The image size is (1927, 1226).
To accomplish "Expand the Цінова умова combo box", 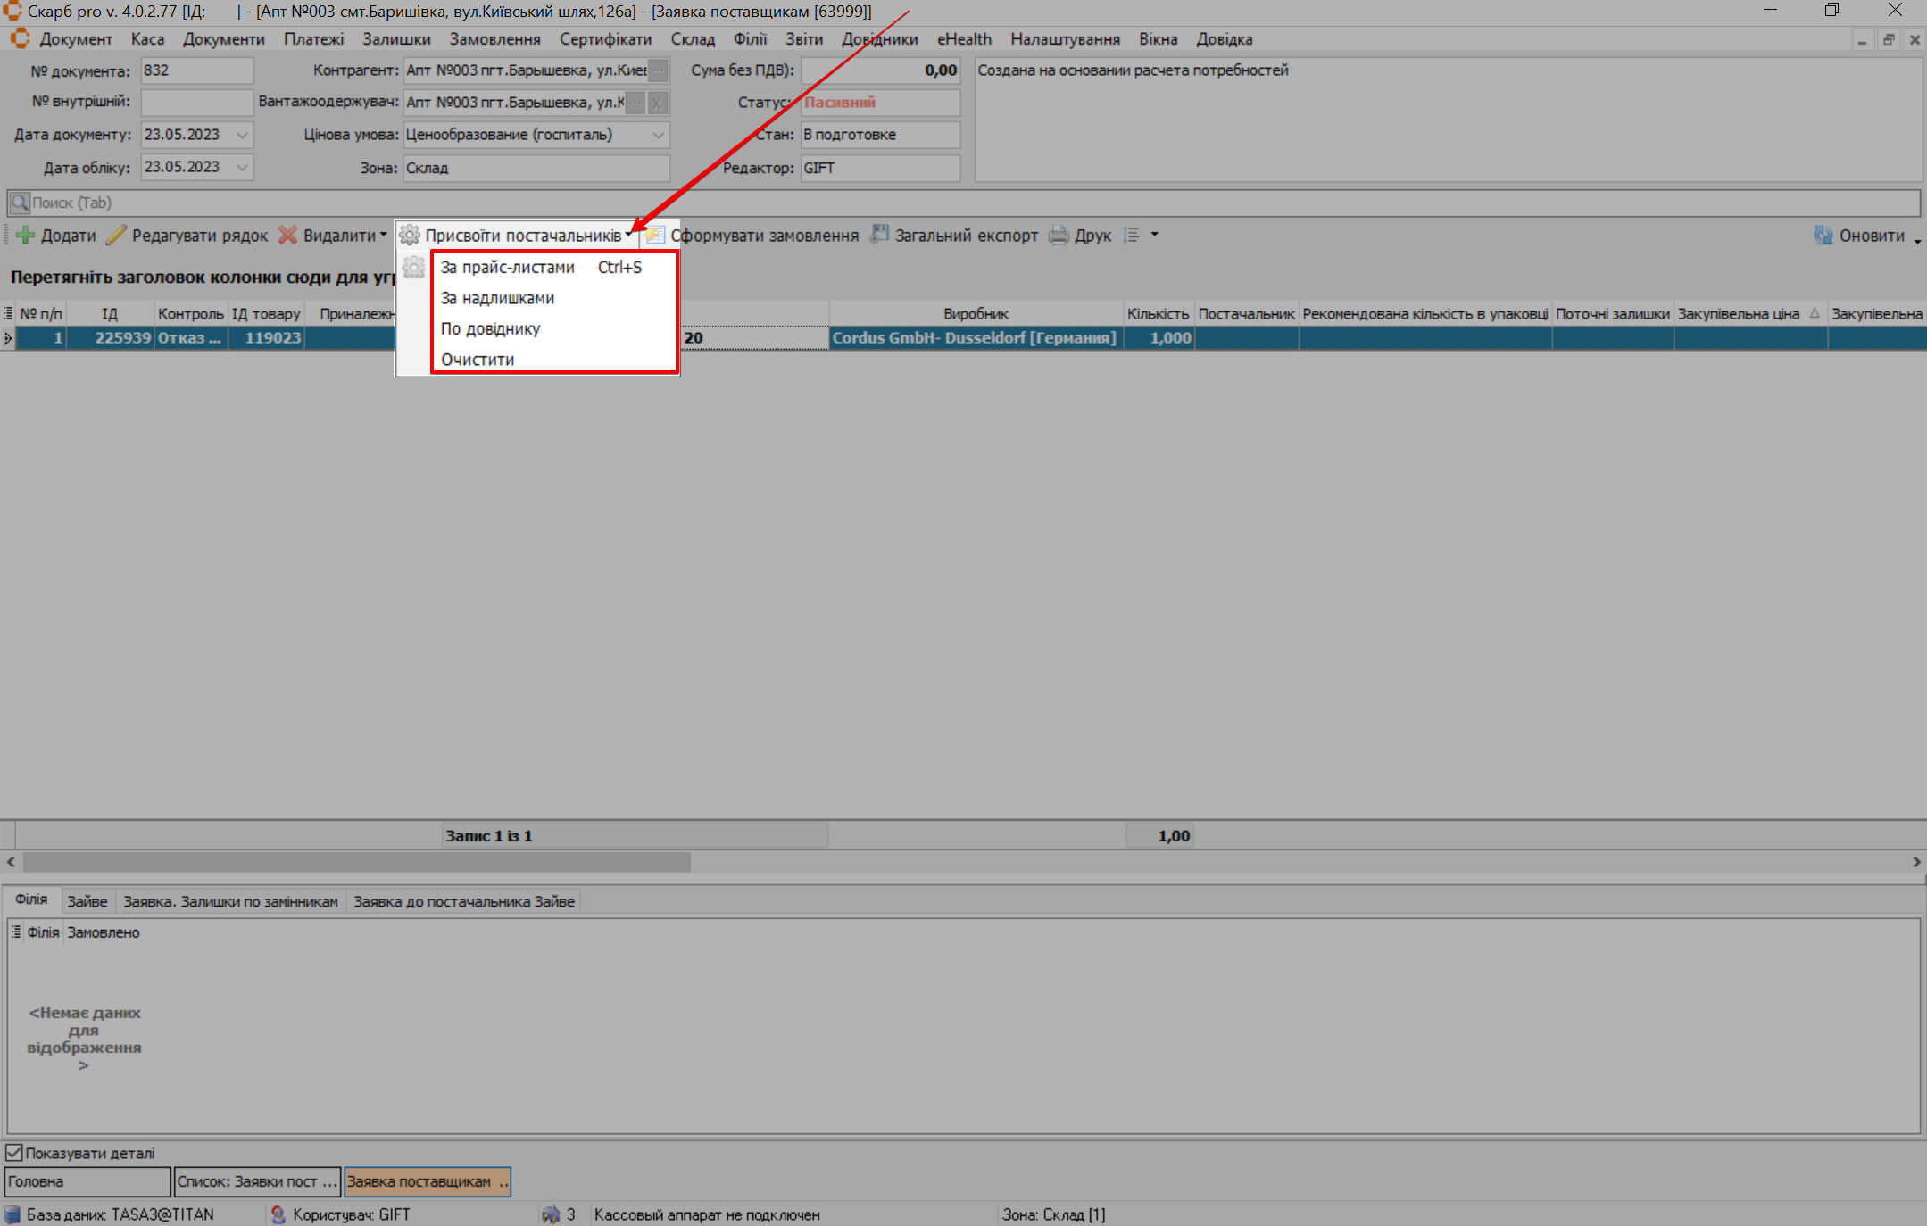I will point(658,135).
